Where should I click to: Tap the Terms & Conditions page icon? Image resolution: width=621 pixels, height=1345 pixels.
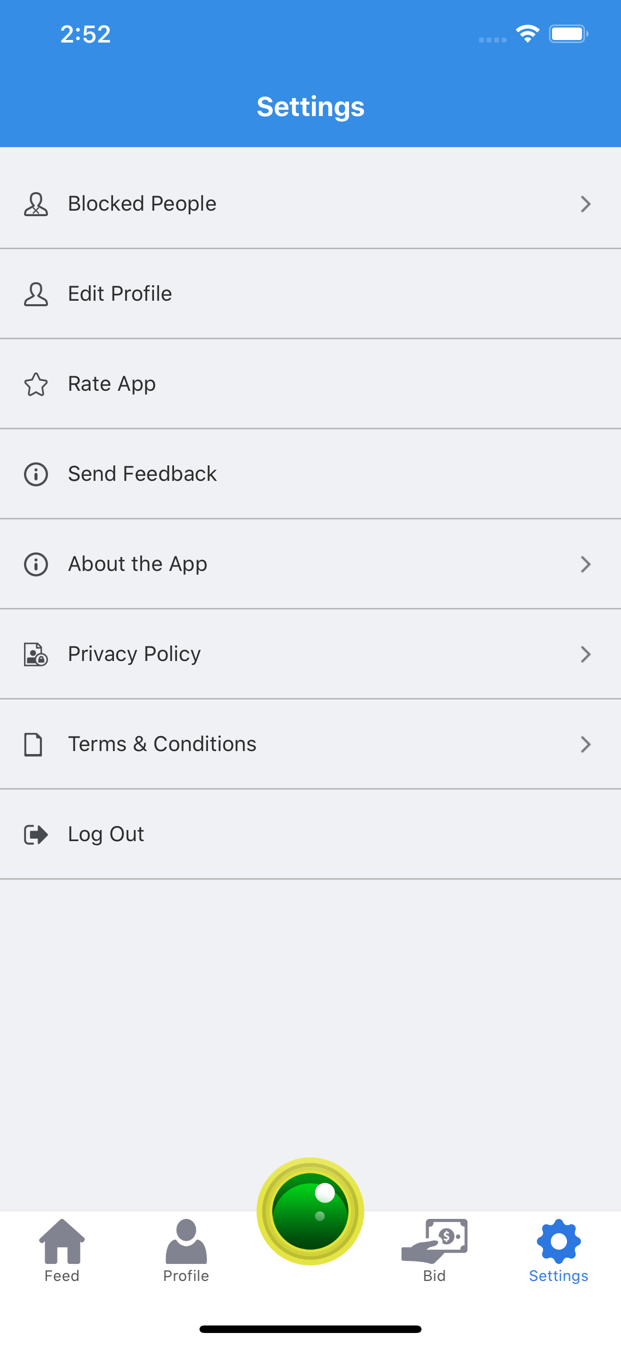[x=33, y=745]
